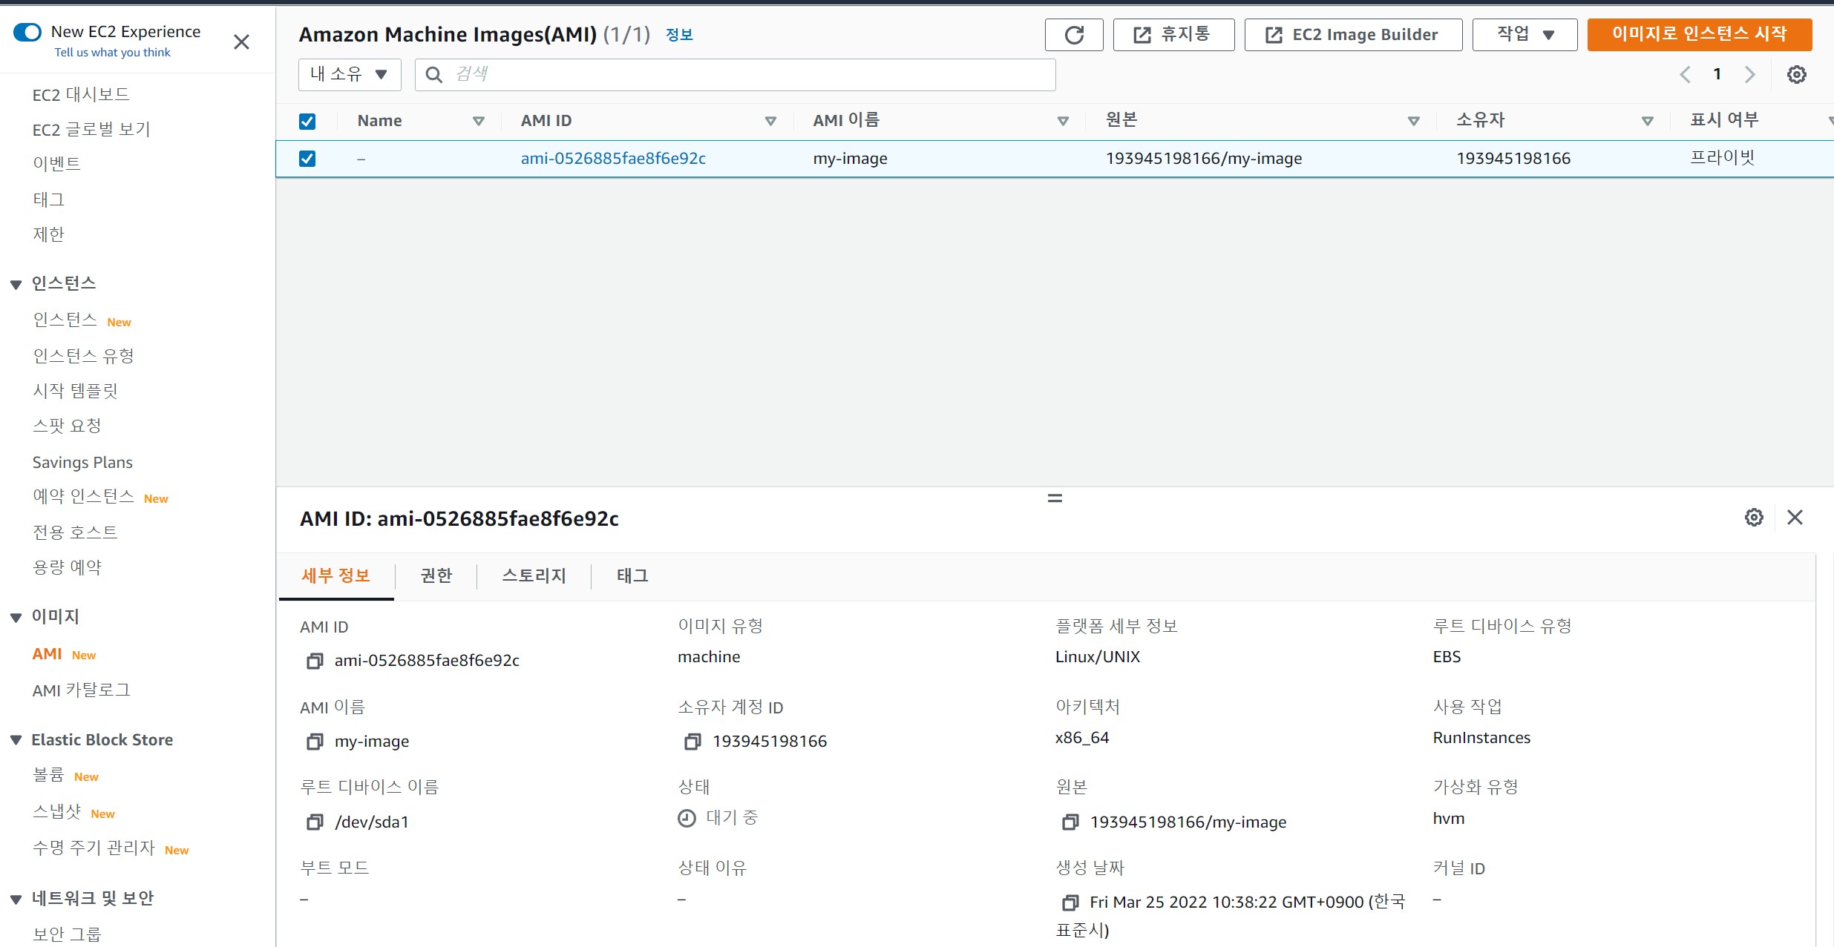Open AMI 카탈로그 in sidebar

[81, 690]
